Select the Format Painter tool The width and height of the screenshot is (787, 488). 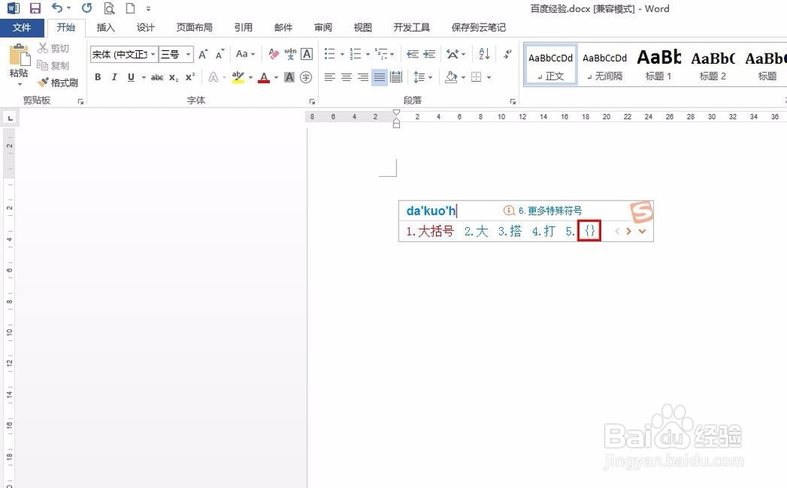(58, 83)
